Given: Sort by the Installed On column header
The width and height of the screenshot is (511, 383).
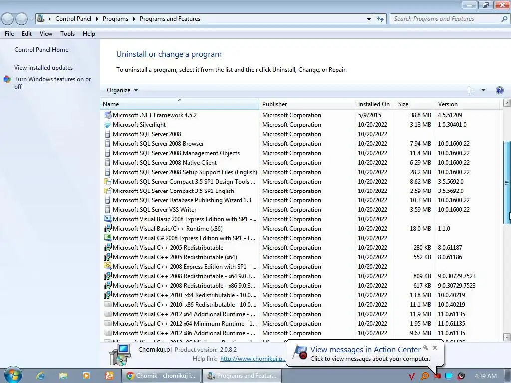Looking at the screenshot, I should [x=375, y=104].
